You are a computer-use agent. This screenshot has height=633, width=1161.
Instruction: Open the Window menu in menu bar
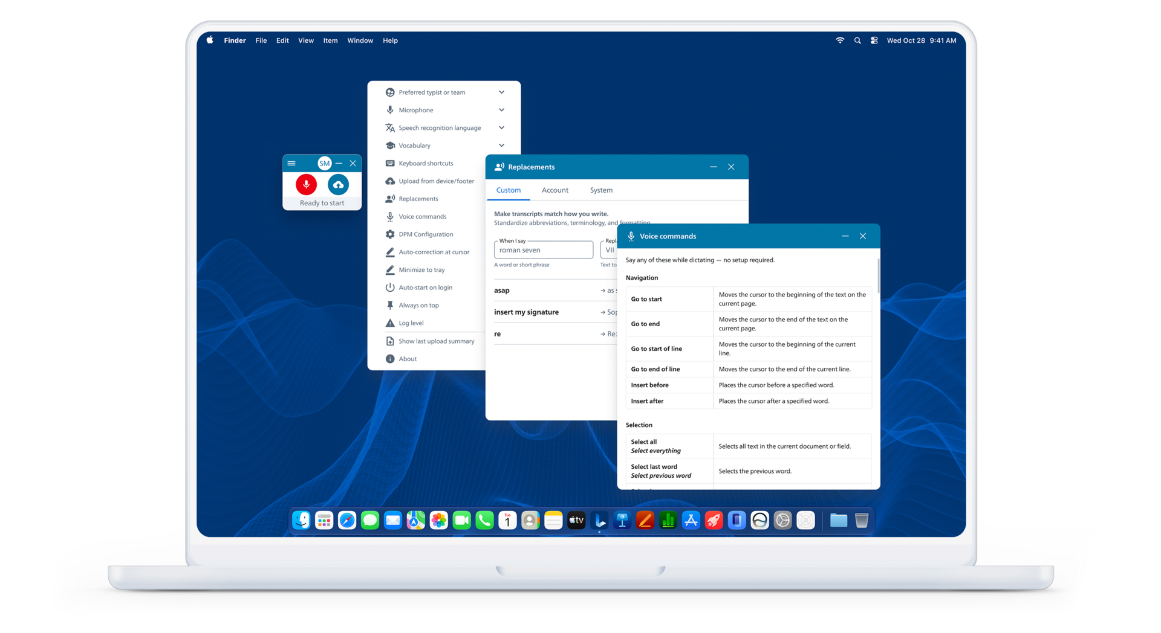tap(360, 40)
